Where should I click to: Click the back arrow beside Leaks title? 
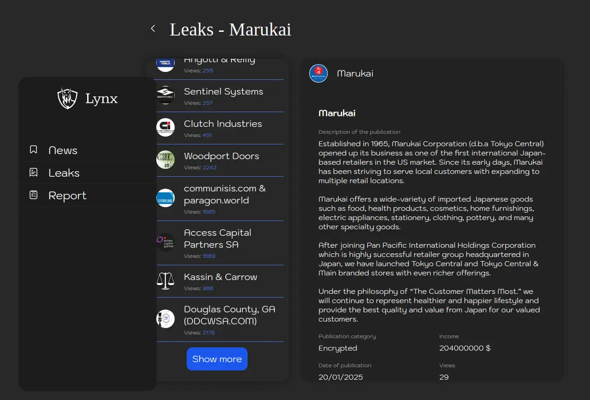pyautogui.click(x=153, y=29)
